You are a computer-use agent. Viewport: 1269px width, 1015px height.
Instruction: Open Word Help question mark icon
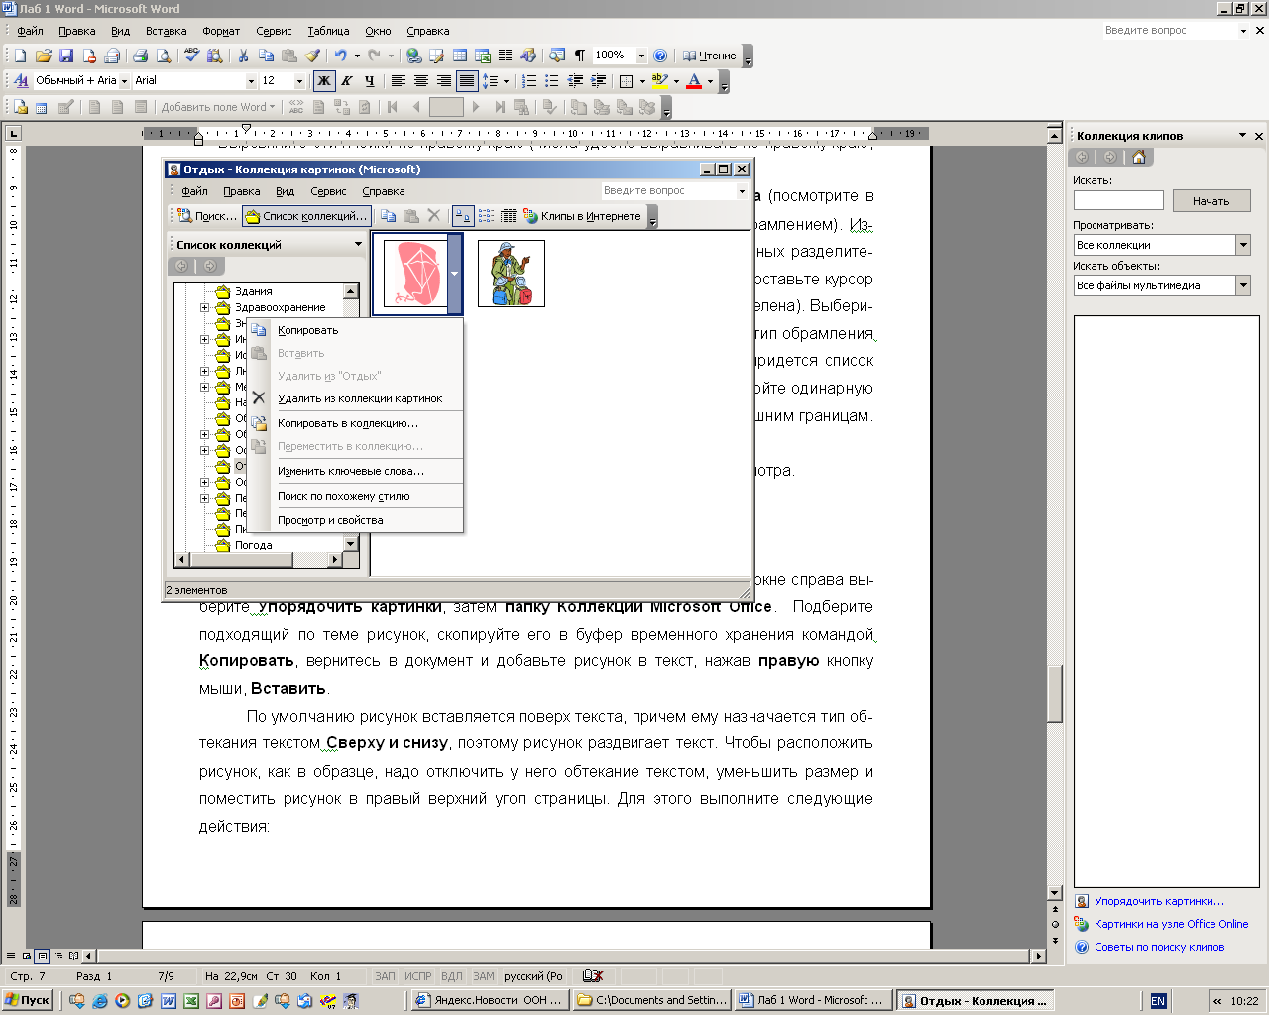coord(660,56)
